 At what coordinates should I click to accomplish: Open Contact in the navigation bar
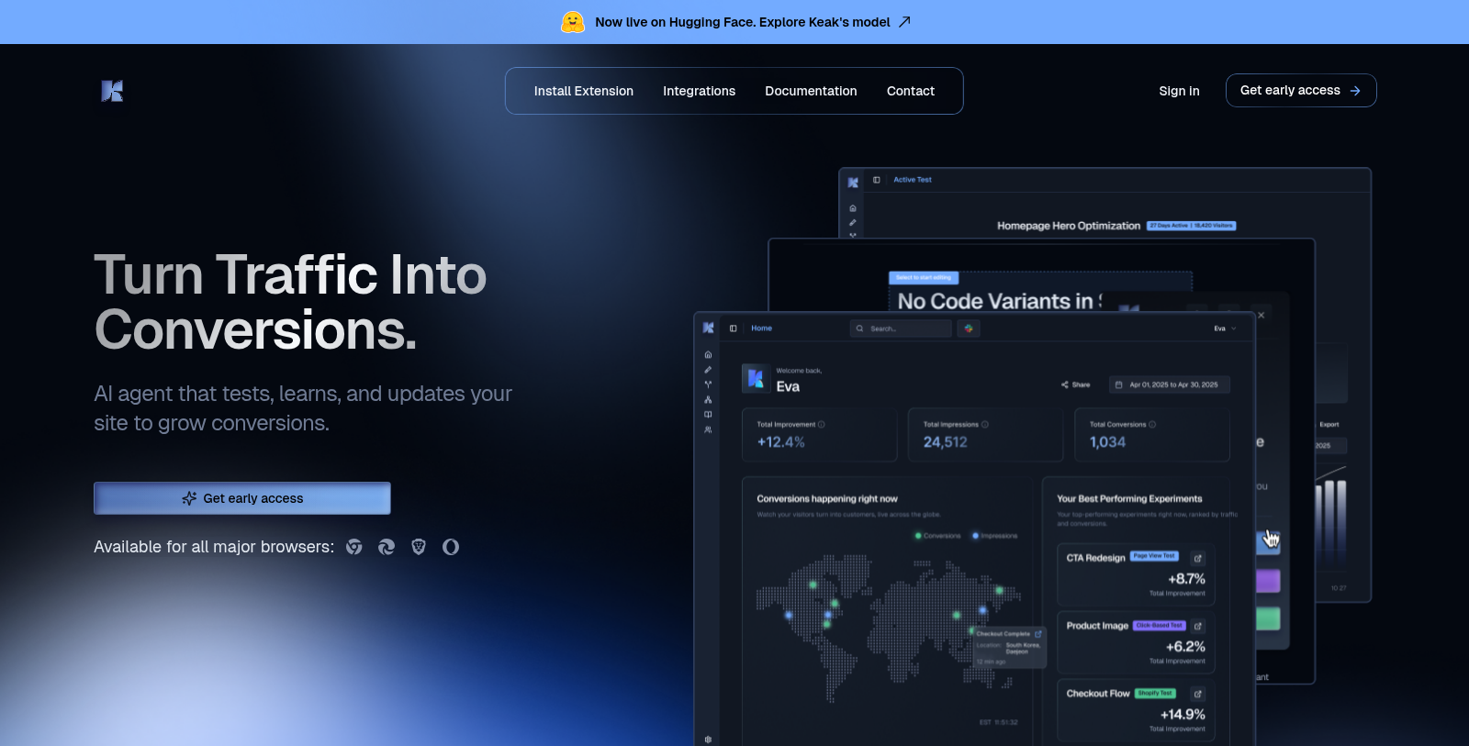(911, 91)
